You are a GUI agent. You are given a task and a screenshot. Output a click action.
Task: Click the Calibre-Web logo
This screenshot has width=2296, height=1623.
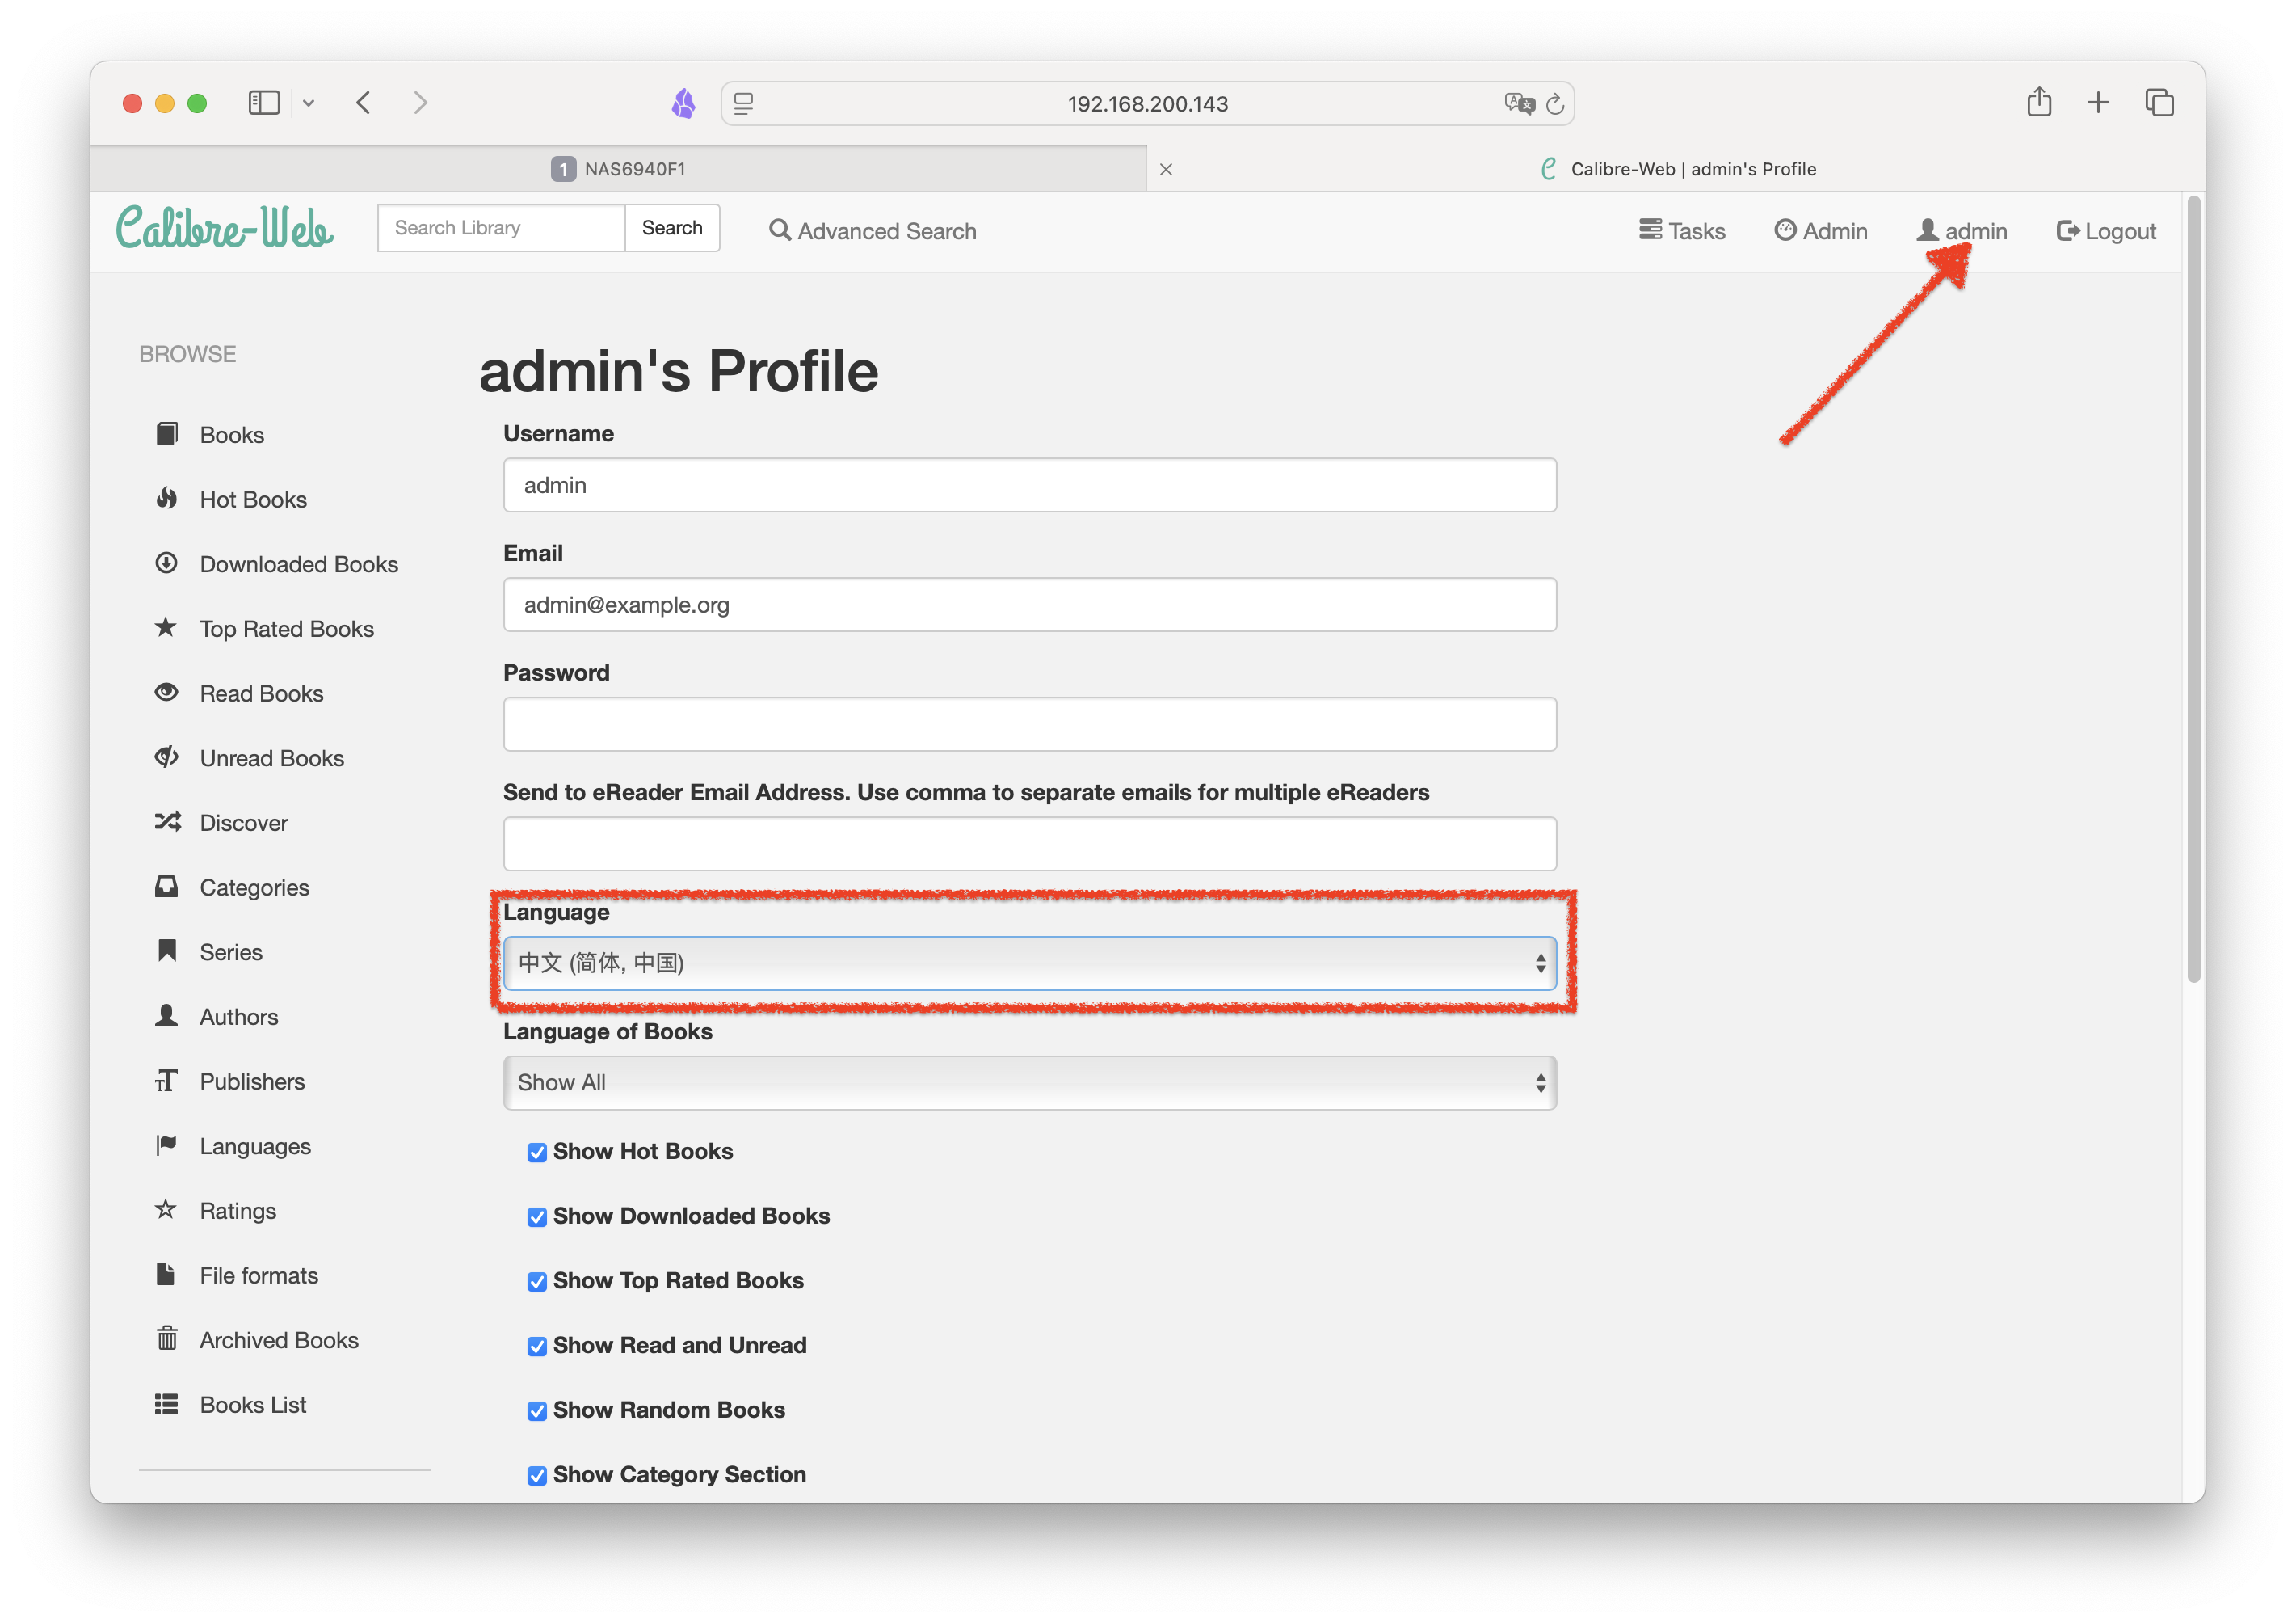click(225, 227)
